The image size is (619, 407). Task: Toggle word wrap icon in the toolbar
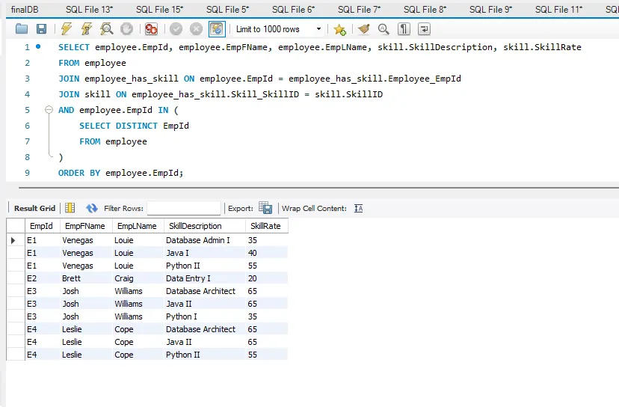point(424,29)
